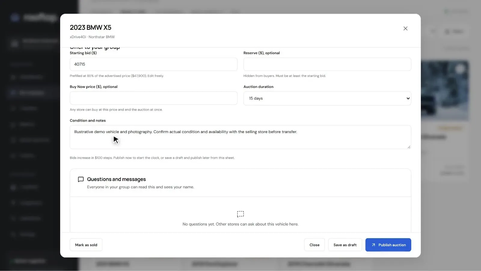Screen dimensions: 481x271
Task: Close the 2023 BMW X5 dialog
Action: coord(405,28)
